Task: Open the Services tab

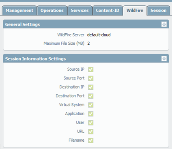Action: coord(80,11)
